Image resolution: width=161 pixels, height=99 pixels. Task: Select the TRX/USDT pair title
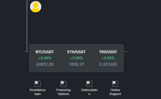tap(108, 52)
